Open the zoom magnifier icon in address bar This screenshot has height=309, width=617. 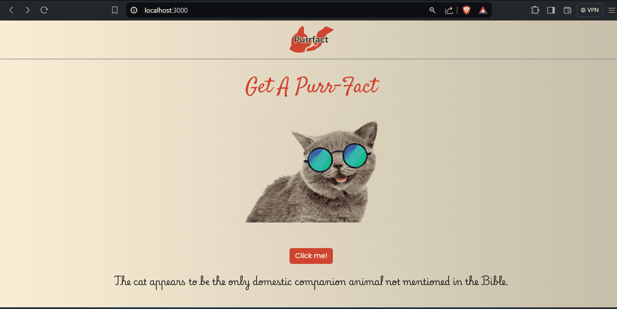(432, 10)
